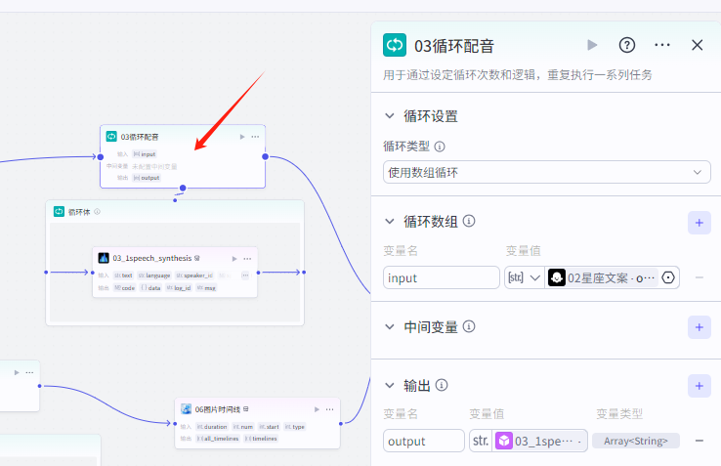Image resolution: width=721 pixels, height=466 pixels.
Task: Open the str. type selector for output
Action: [x=481, y=441]
